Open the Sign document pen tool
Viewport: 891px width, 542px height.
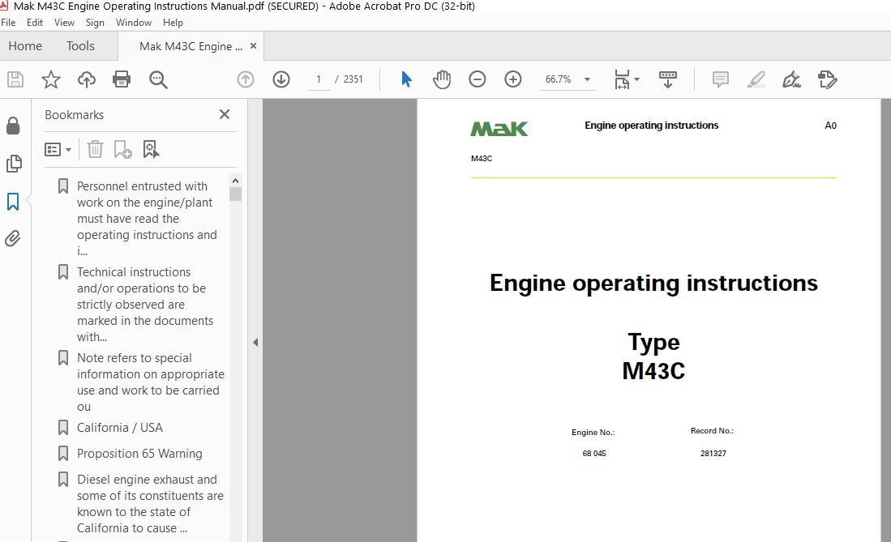pos(791,79)
